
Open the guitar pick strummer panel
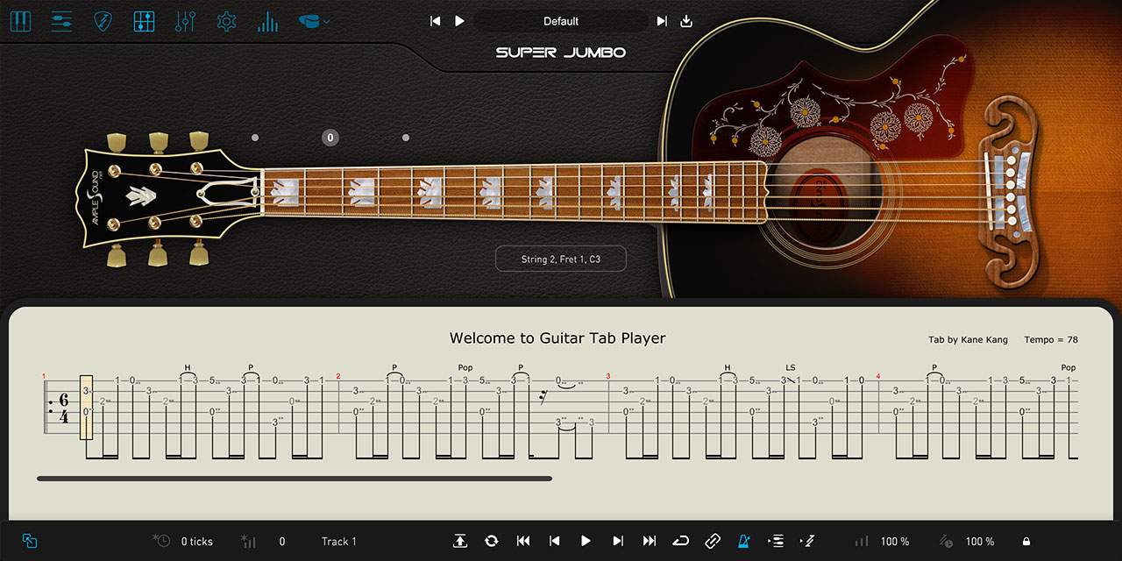tap(103, 21)
